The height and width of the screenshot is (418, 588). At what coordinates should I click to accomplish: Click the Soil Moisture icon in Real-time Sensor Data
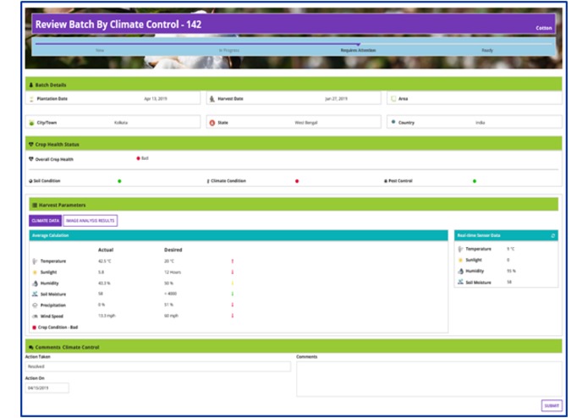[460, 282]
